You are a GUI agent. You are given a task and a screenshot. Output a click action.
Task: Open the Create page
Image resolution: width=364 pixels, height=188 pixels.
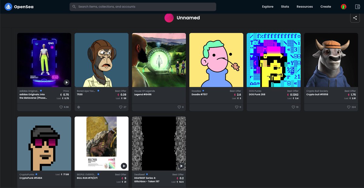326,7
